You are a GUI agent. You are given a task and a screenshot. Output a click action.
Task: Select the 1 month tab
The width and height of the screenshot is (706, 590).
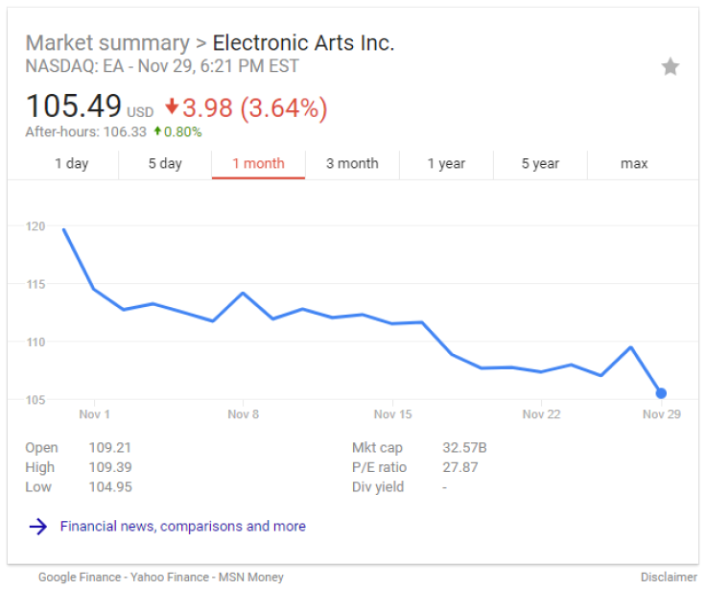[x=258, y=163]
